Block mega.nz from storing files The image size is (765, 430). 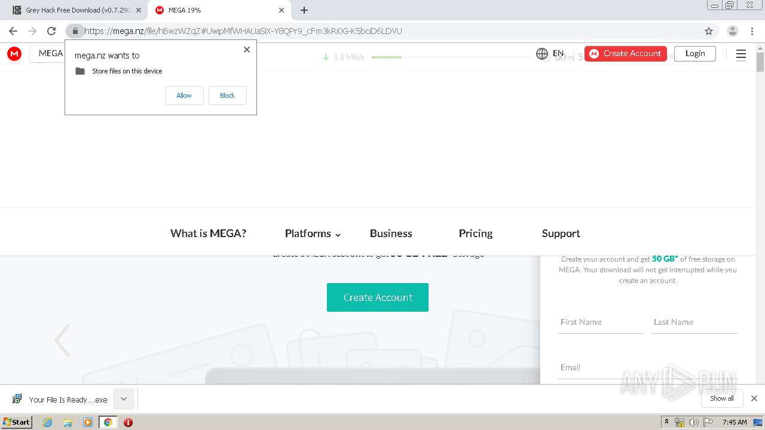227,96
